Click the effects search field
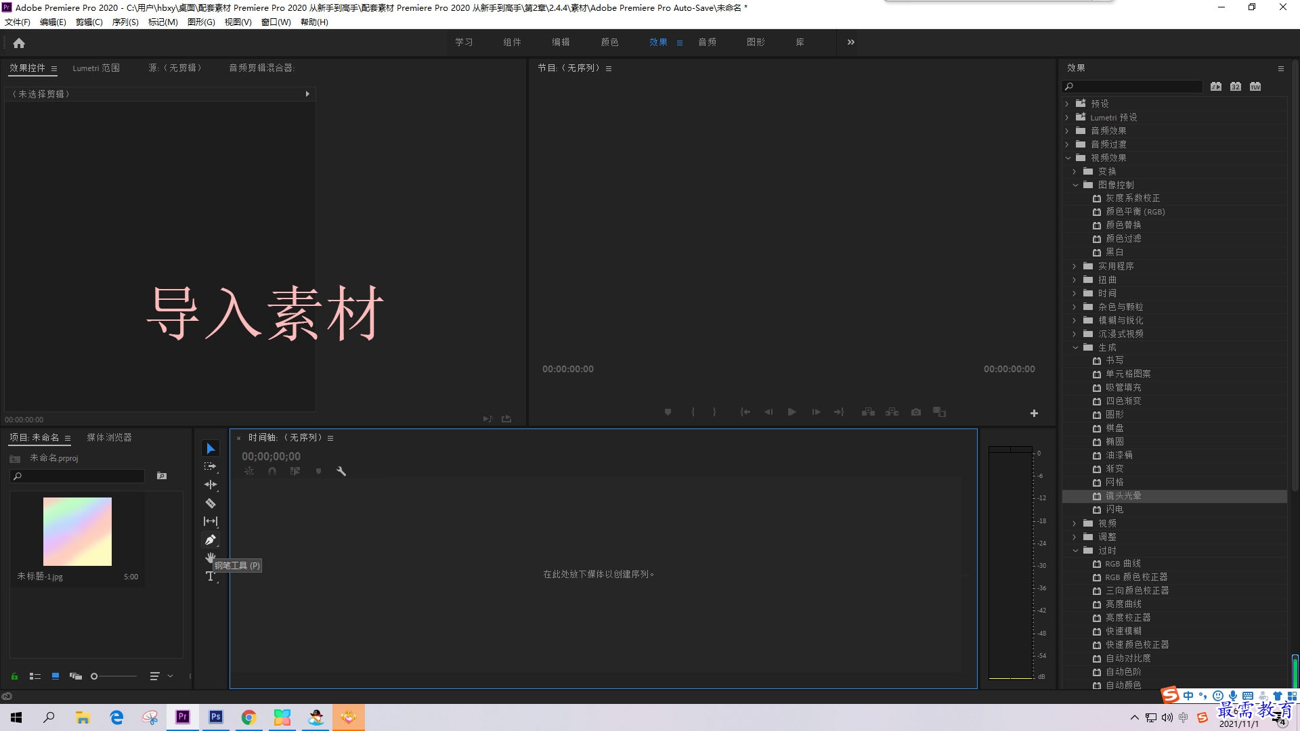The image size is (1300, 731). coord(1132,87)
